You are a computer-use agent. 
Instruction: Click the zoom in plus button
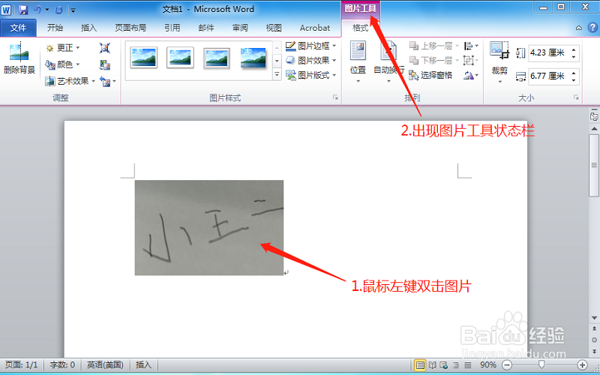582,365
